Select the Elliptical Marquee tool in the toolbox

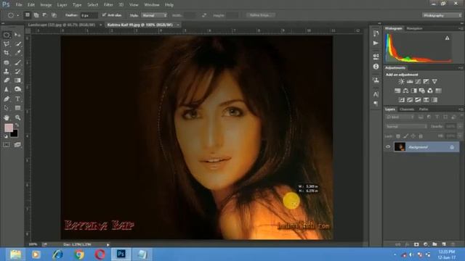tap(7, 35)
